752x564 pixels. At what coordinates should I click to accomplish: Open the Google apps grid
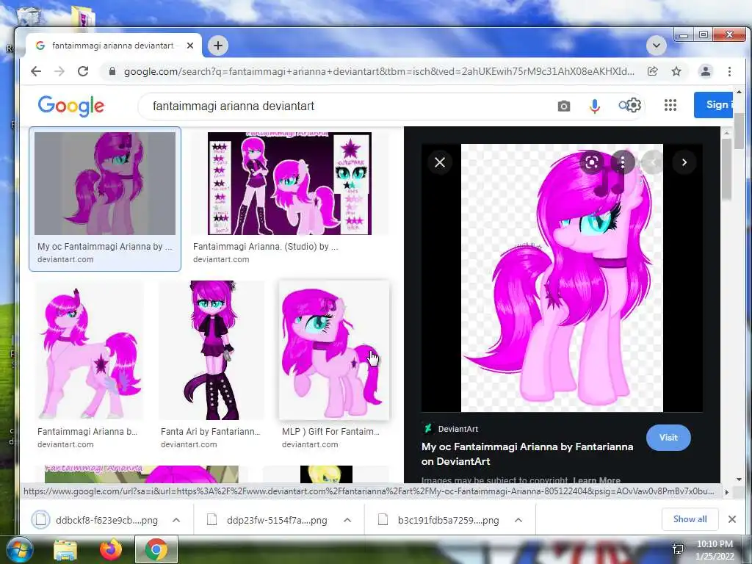coord(670,105)
